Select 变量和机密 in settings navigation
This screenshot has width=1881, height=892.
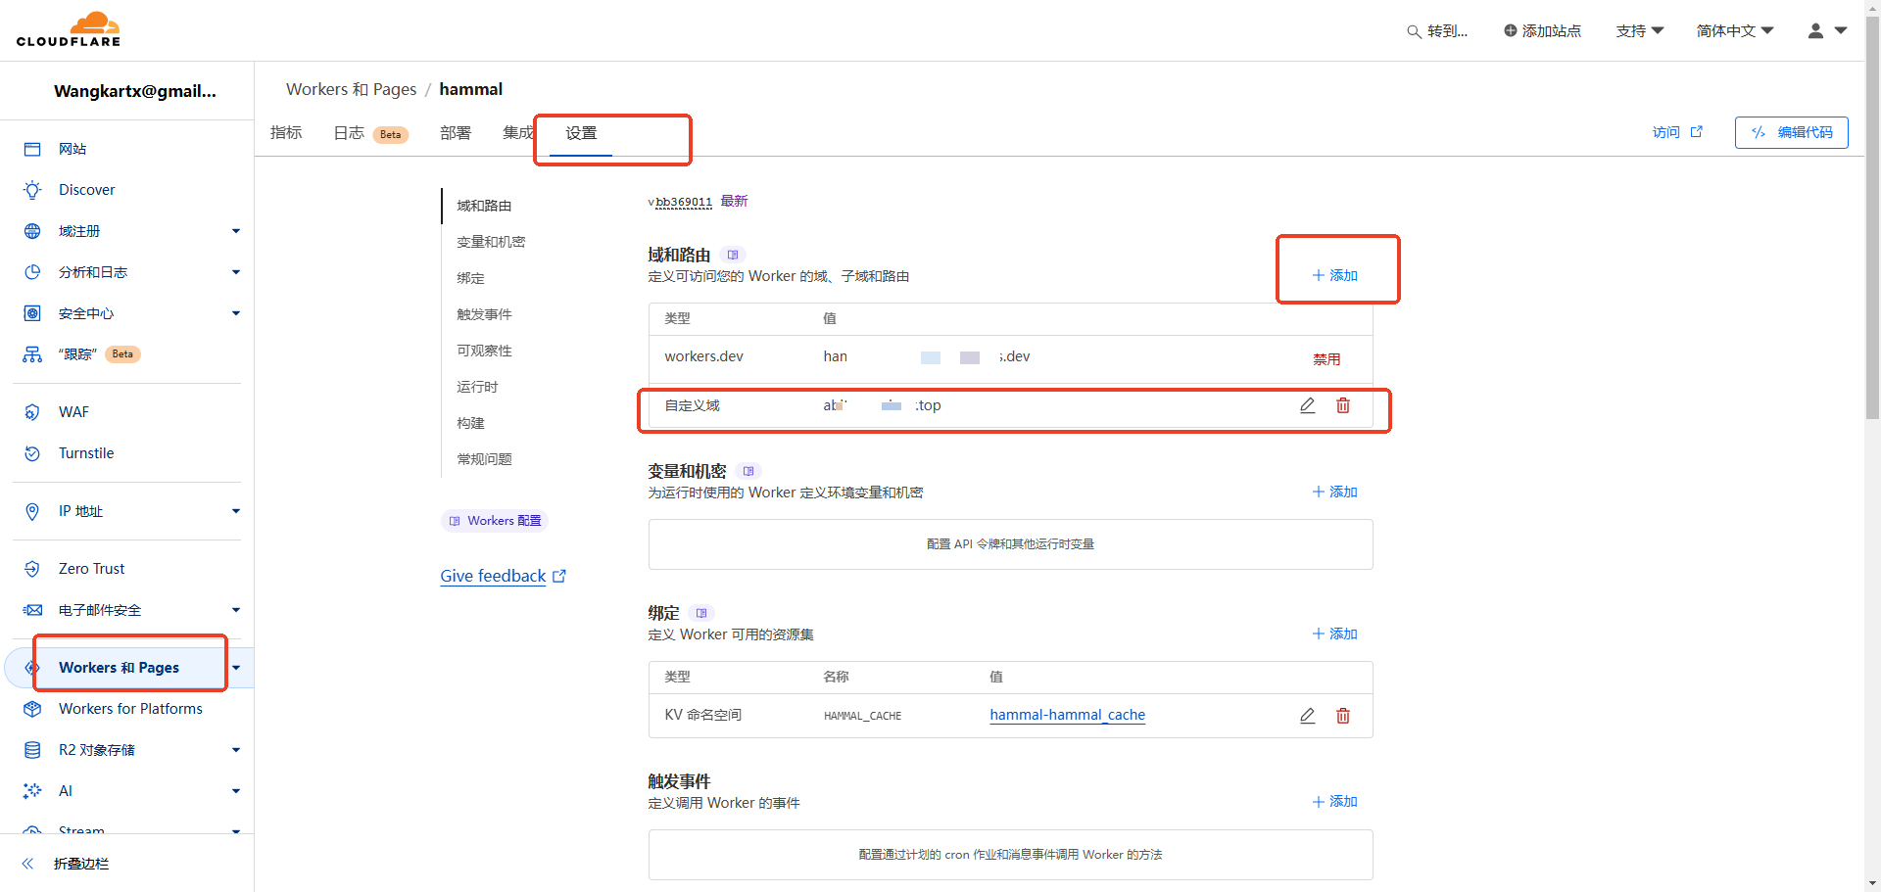click(491, 242)
